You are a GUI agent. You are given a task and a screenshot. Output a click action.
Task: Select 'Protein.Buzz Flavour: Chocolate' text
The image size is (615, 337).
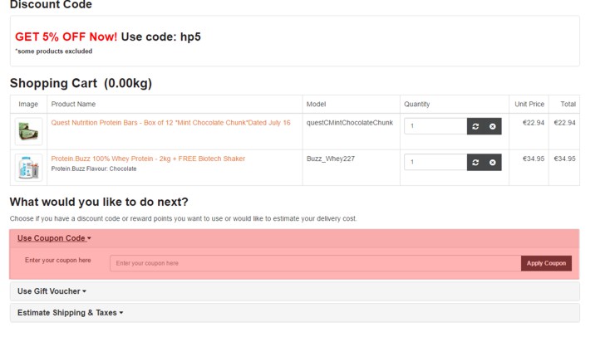coord(94,168)
